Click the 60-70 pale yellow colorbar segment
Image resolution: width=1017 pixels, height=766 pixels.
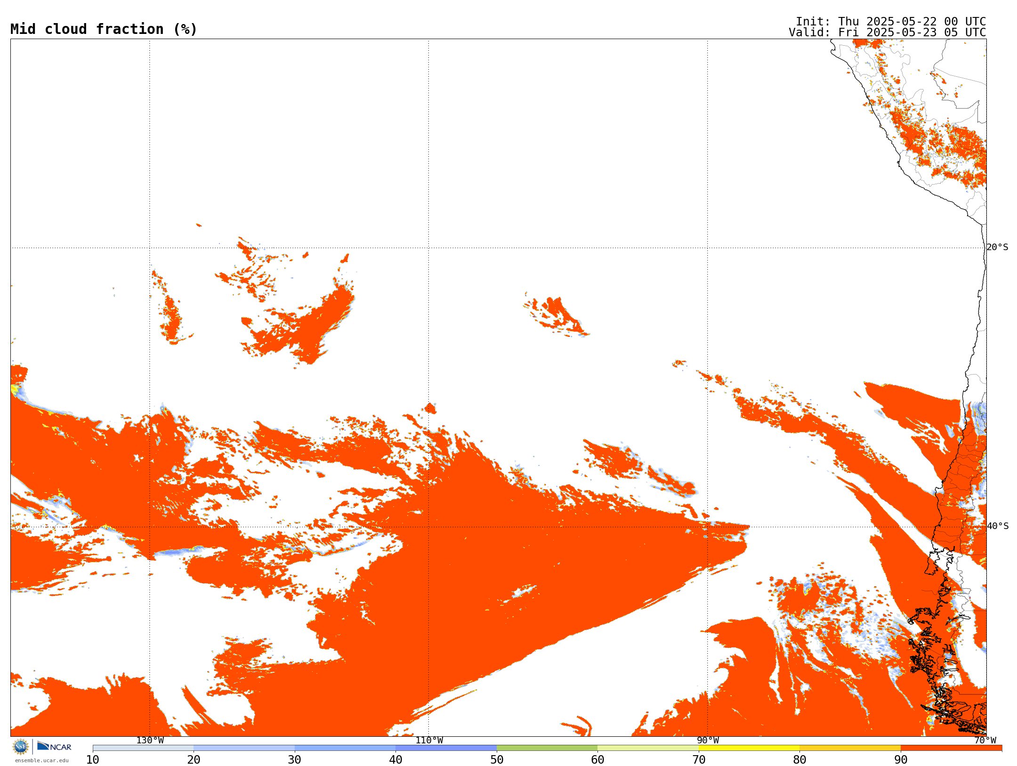[x=648, y=748]
